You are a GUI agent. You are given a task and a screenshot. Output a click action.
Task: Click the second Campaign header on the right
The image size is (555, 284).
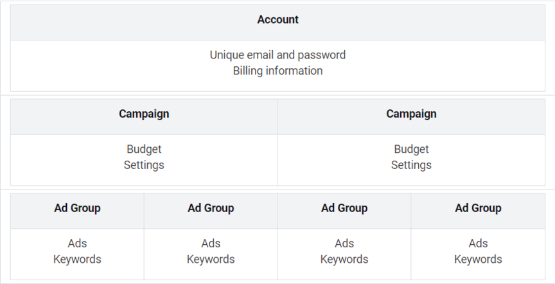tap(411, 114)
